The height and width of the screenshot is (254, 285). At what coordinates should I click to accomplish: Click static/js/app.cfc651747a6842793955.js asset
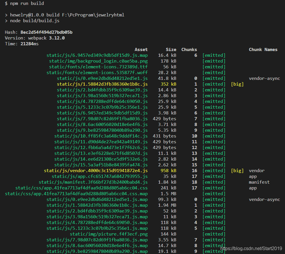click(x=100, y=176)
